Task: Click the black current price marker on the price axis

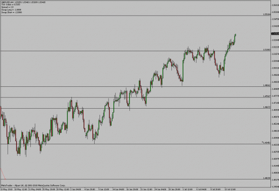Action: pos(275,34)
